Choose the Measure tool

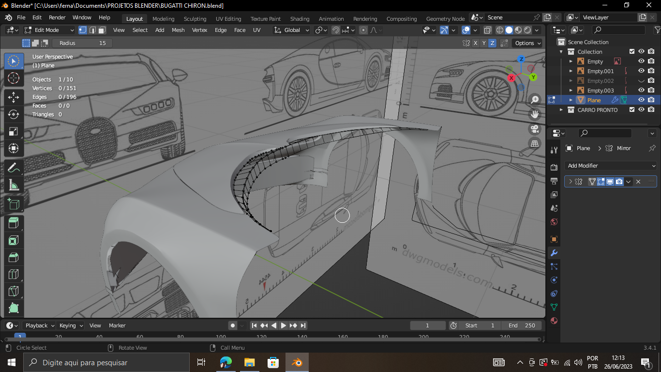14,185
